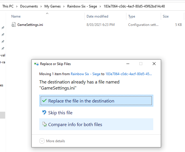The image size is (185, 152).
Task: Choose Compare info for both files
Action: click(x=96, y=124)
